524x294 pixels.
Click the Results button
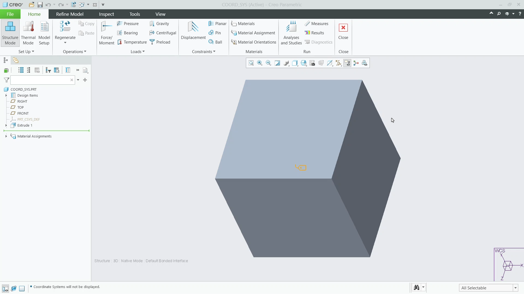(314, 33)
